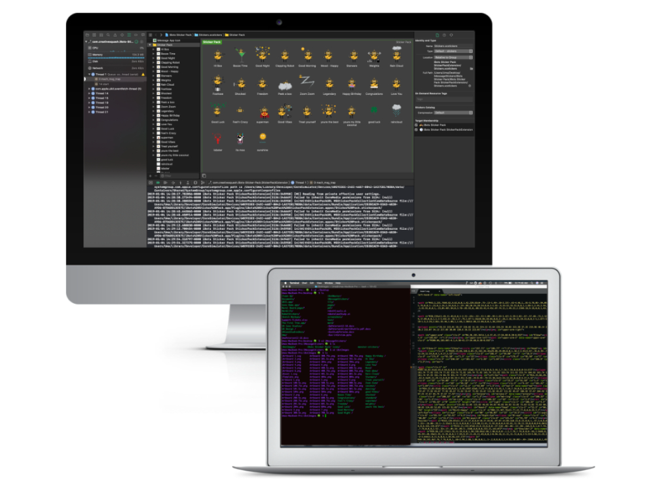The height and width of the screenshot is (493, 651).
Task: Open the test navigator diamond icon in Xcode
Action: click(x=122, y=35)
